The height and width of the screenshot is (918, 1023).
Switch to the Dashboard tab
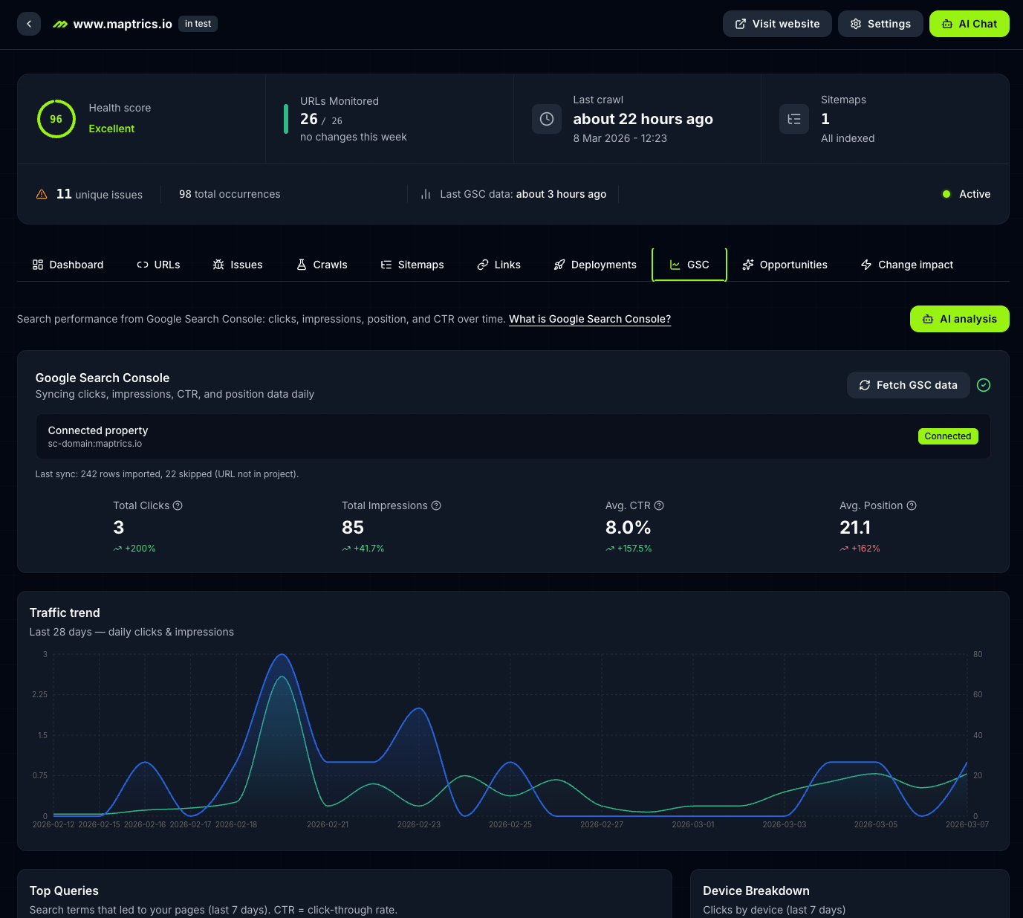click(x=68, y=265)
